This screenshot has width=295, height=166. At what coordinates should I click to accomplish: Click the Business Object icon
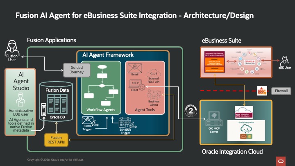[154, 95]
